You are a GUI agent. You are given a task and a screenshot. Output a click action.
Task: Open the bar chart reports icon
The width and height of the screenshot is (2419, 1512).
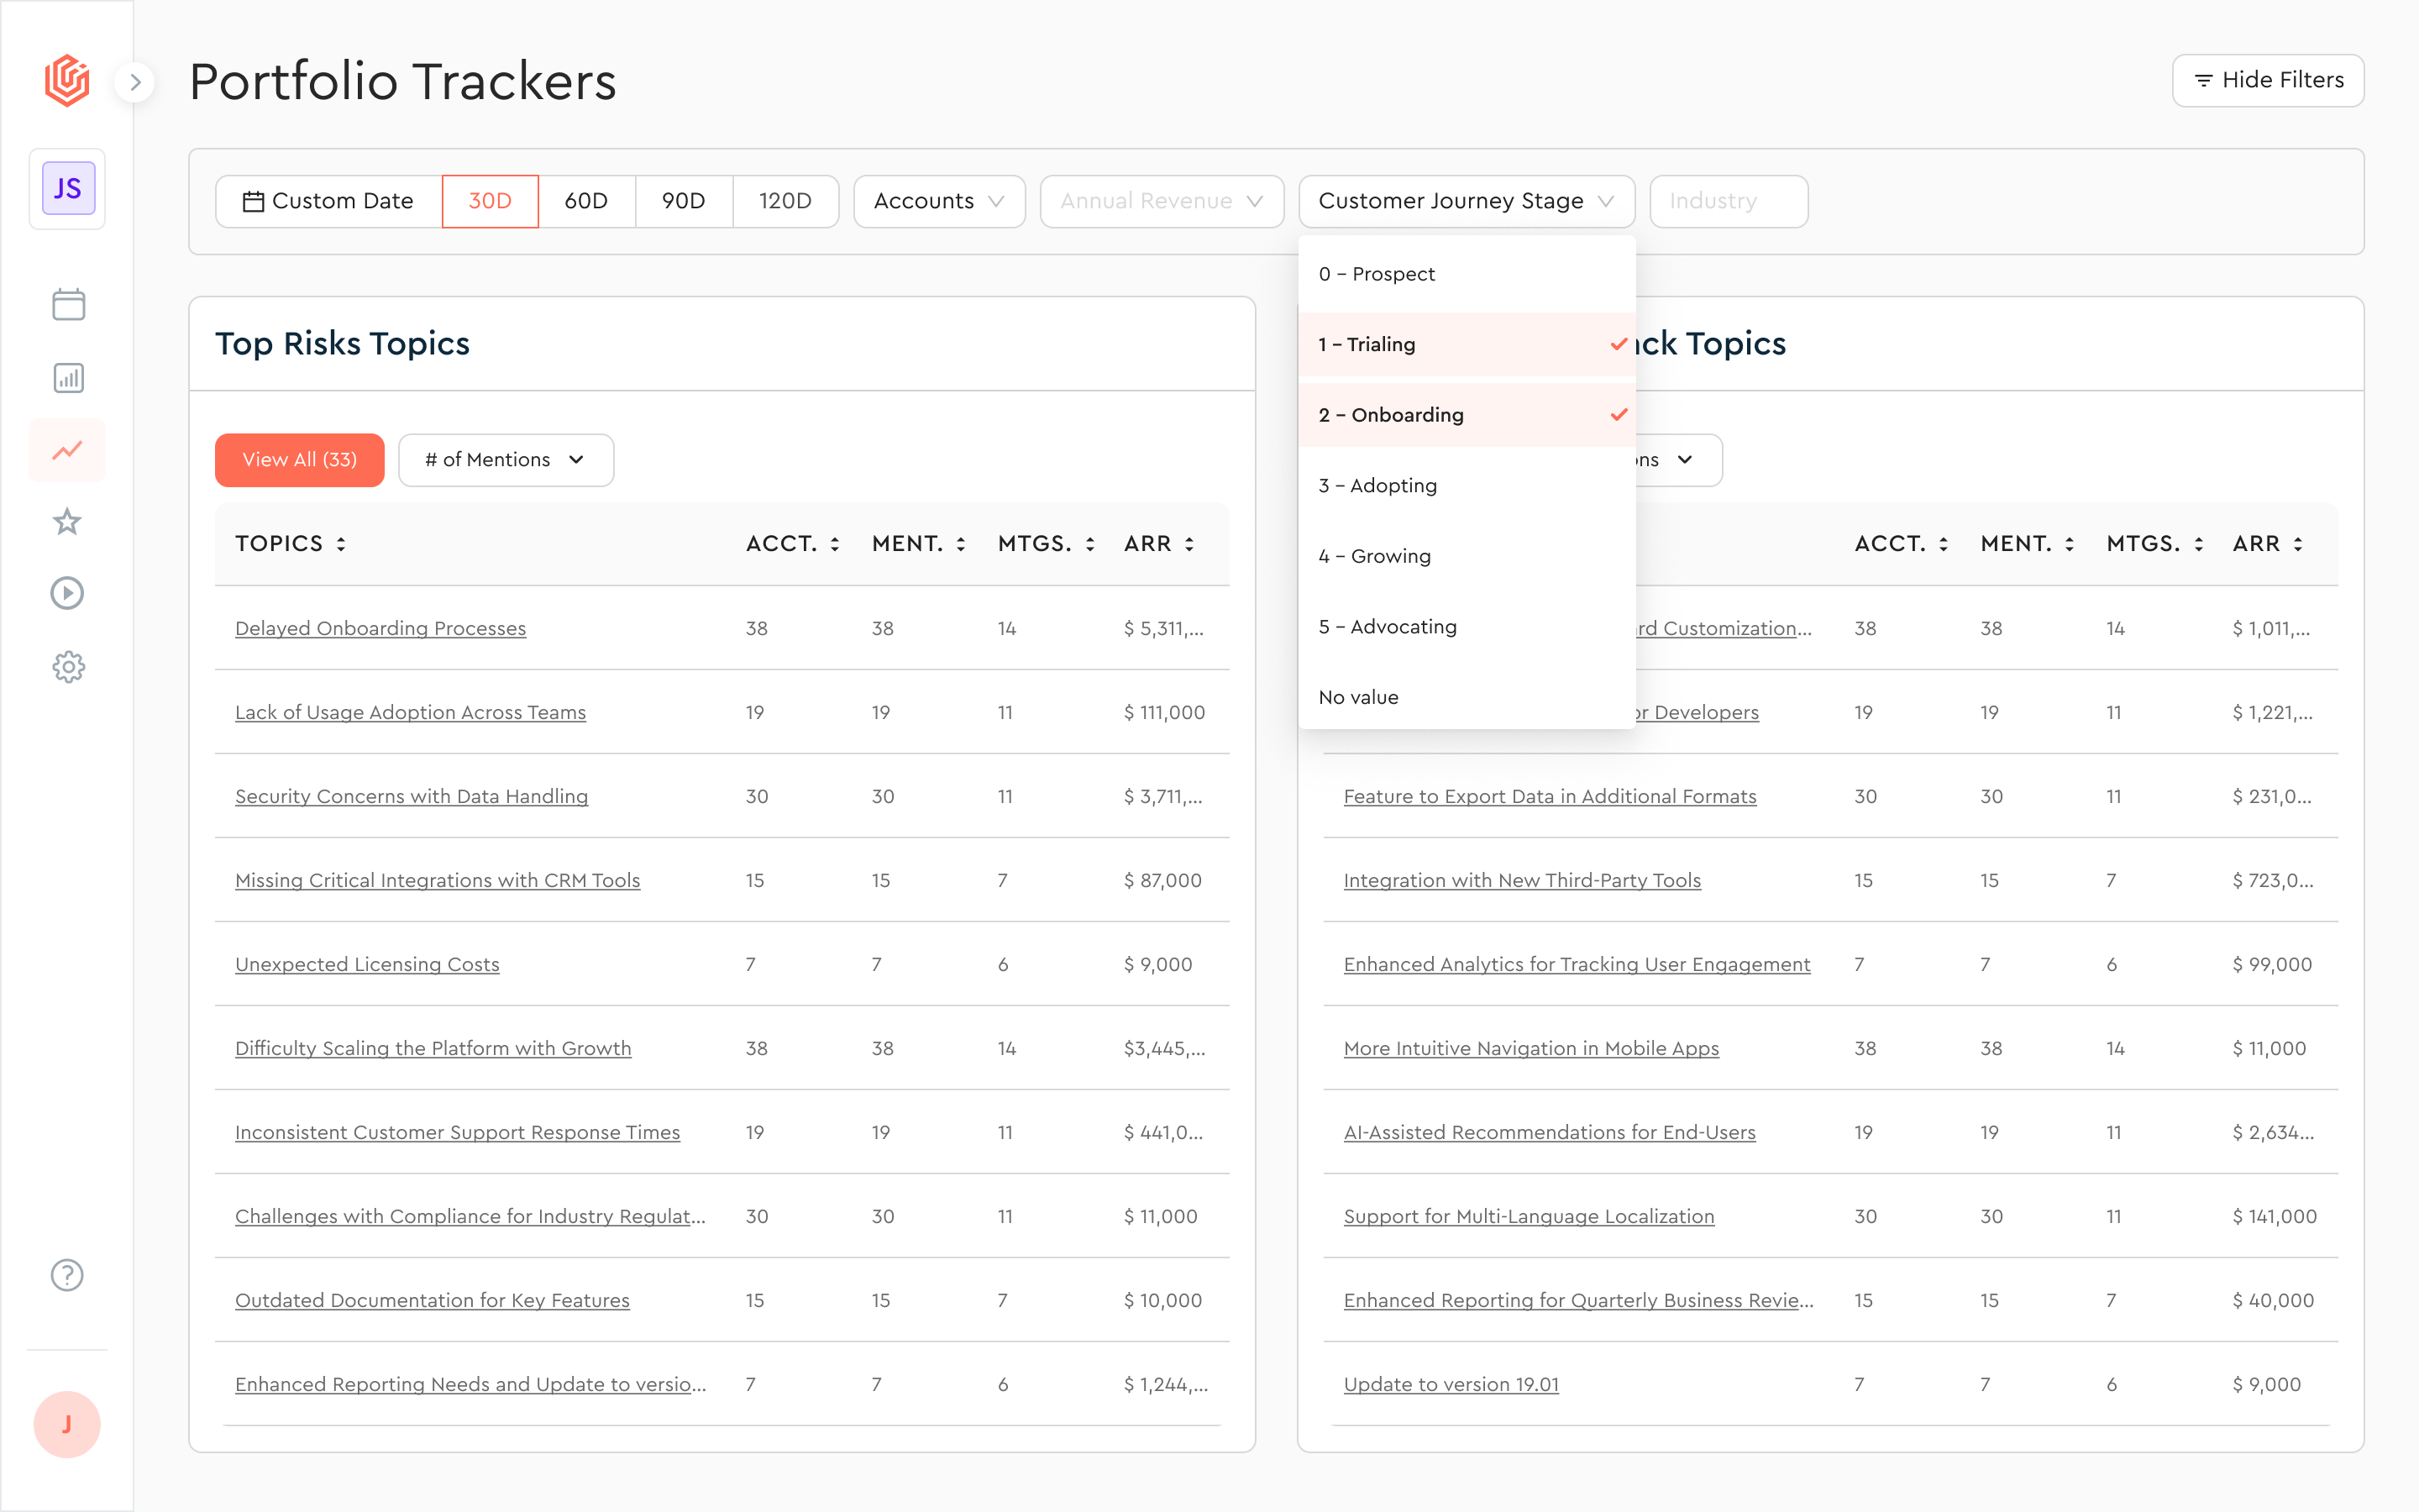click(68, 378)
